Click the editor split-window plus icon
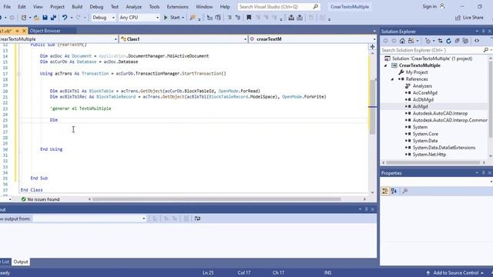 pyautogui.click(x=372, y=47)
